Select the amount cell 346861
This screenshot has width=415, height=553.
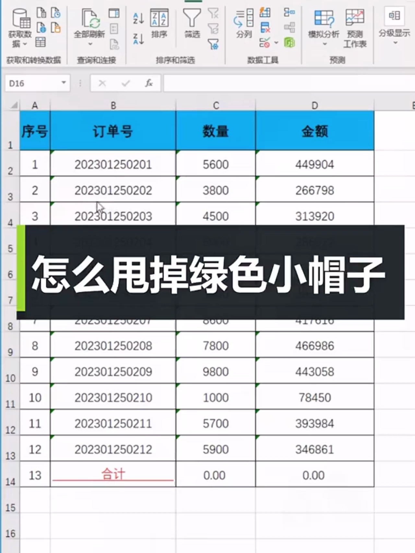(315, 449)
